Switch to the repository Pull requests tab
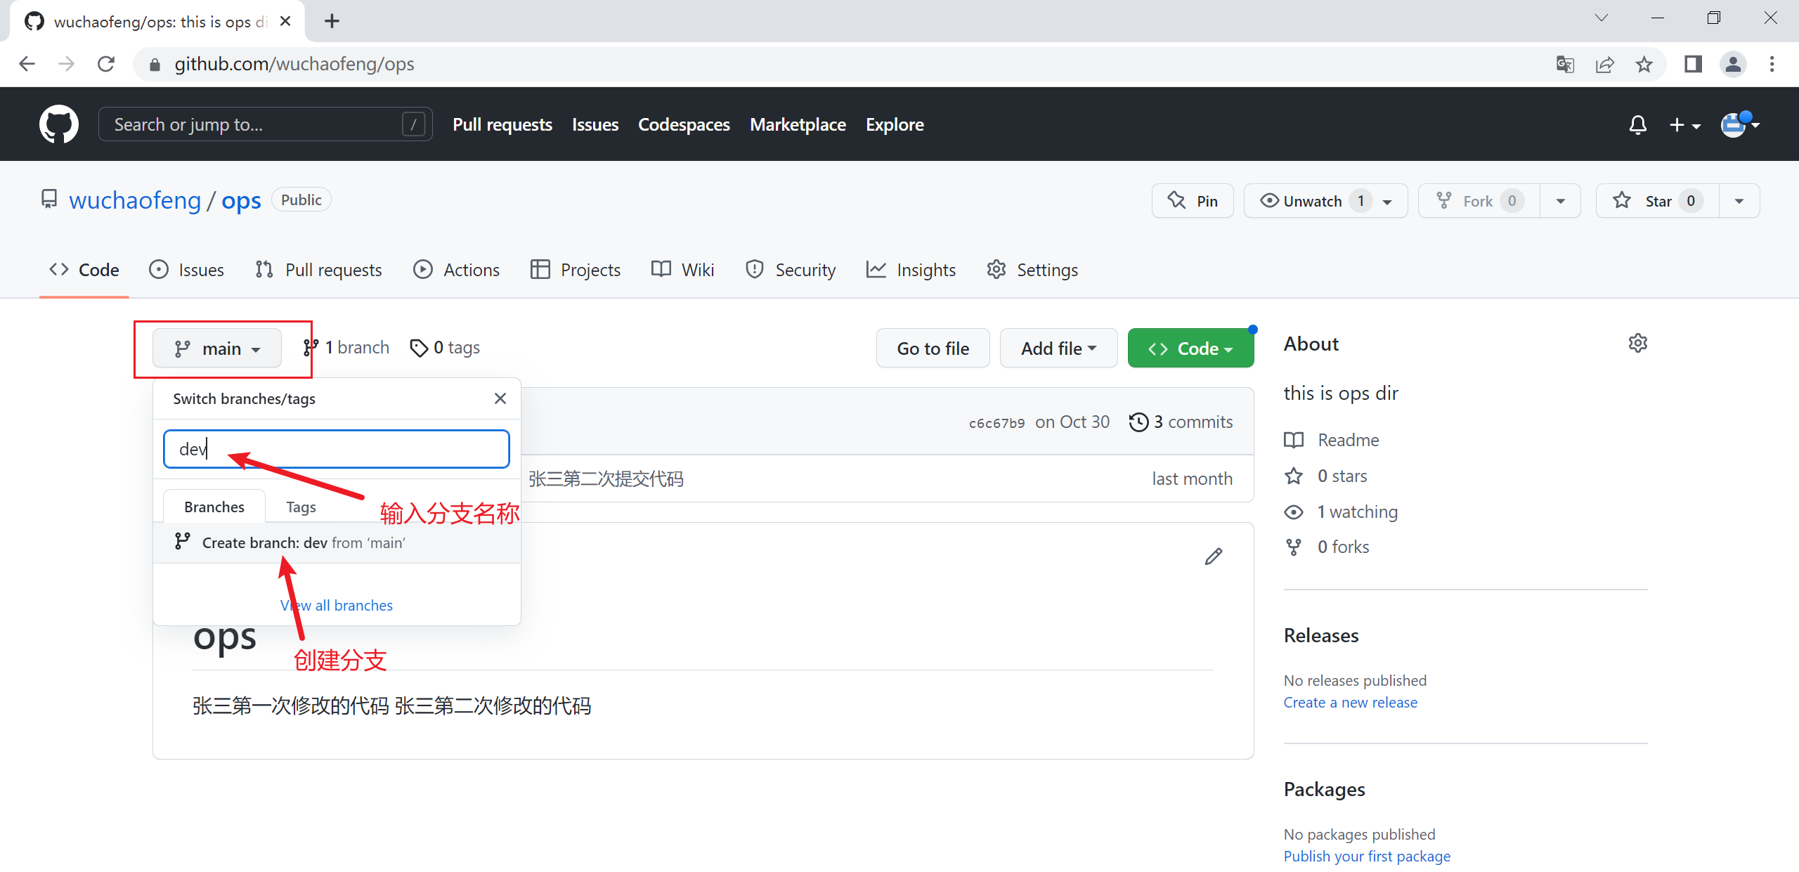1799x872 pixels. click(x=319, y=270)
